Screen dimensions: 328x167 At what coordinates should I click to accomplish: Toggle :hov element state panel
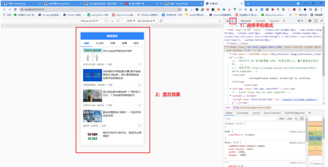coord(282,118)
